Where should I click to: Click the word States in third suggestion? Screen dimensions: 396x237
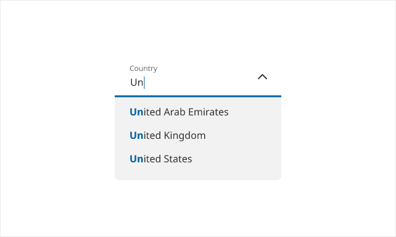pos(178,159)
